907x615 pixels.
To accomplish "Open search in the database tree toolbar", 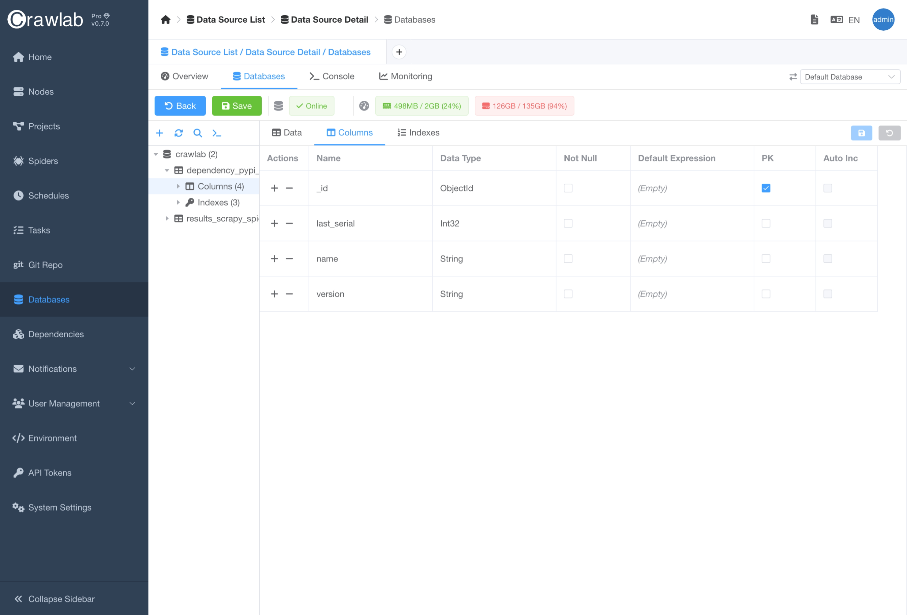I will (x=197, y=133).
